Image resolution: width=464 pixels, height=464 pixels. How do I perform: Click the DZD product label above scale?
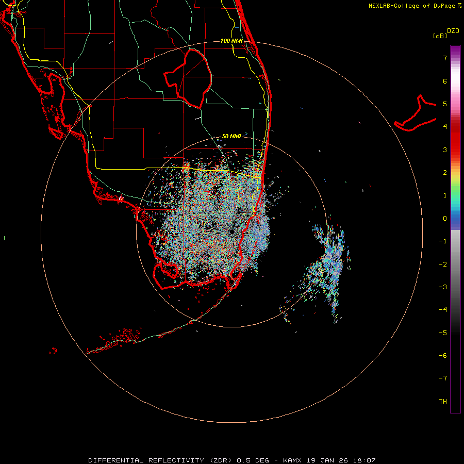[x=453, y=31]
